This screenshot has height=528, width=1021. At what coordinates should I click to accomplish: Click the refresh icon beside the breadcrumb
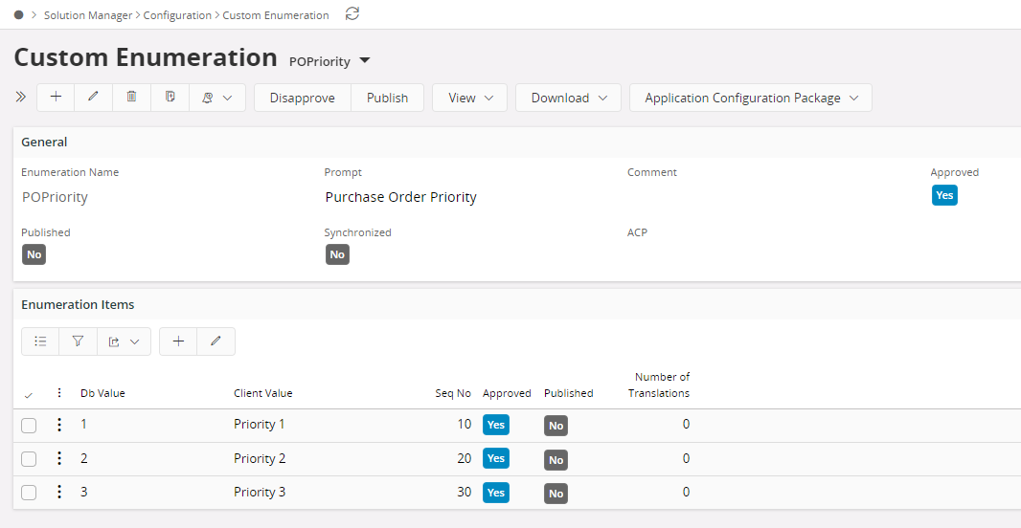click(352, 14)
